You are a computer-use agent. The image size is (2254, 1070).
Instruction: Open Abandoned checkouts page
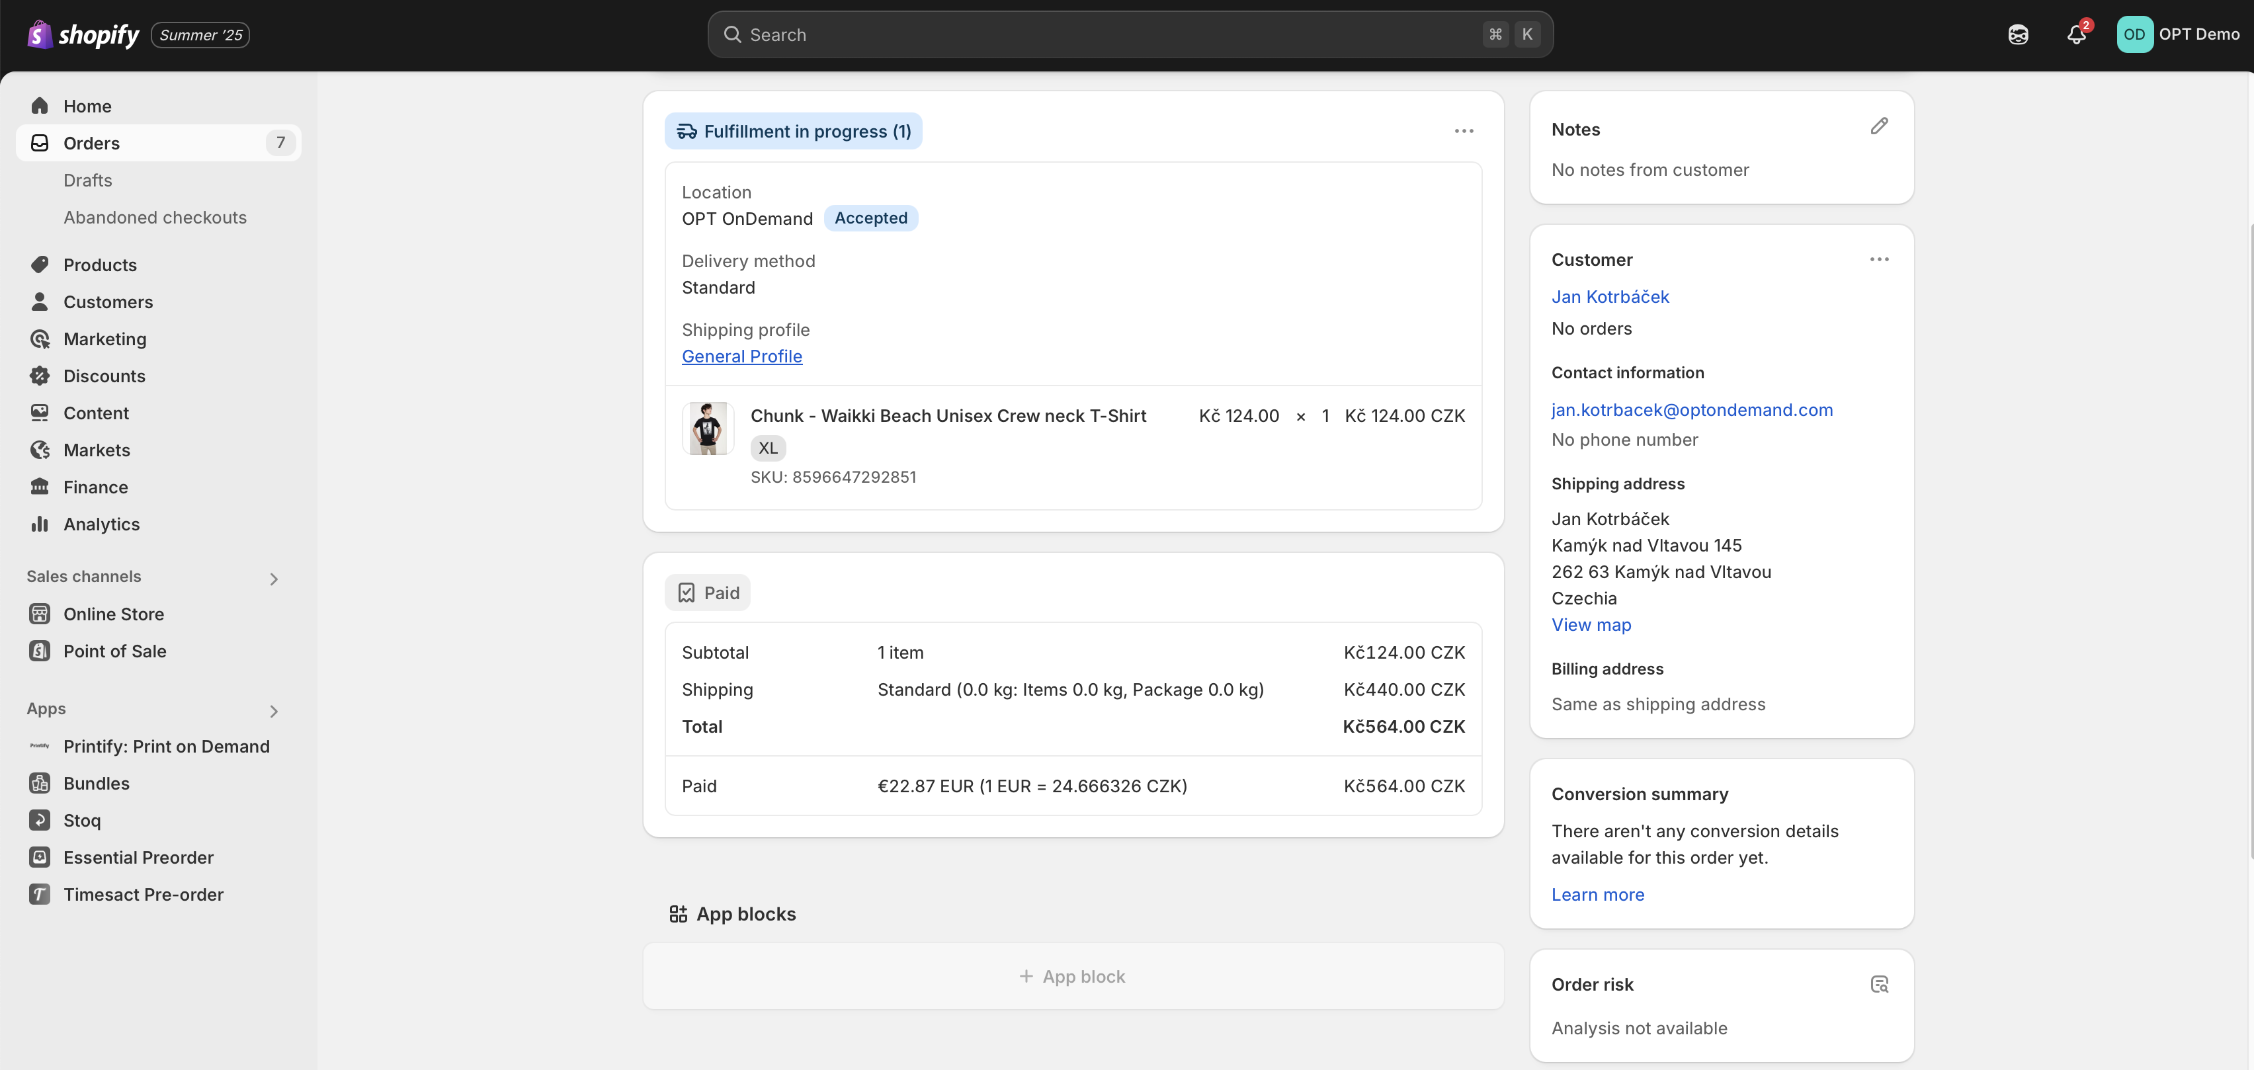click(x=155, y=217)
